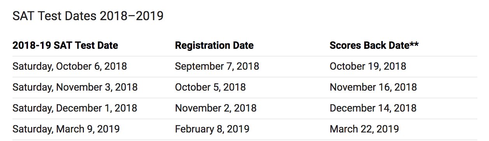
Task: Click the November 2, 2018 registration date
Action: (216, 108)
